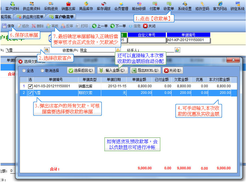Image resolution: width=246 pixels, height=182 pixels.
Task: Open the 经手人 picker button
Action: pyautogui.click(x=177, y=50)
